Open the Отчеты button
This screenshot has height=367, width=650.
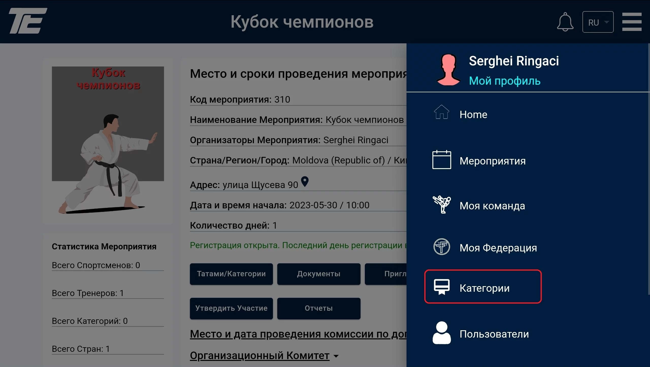[319, 308]
